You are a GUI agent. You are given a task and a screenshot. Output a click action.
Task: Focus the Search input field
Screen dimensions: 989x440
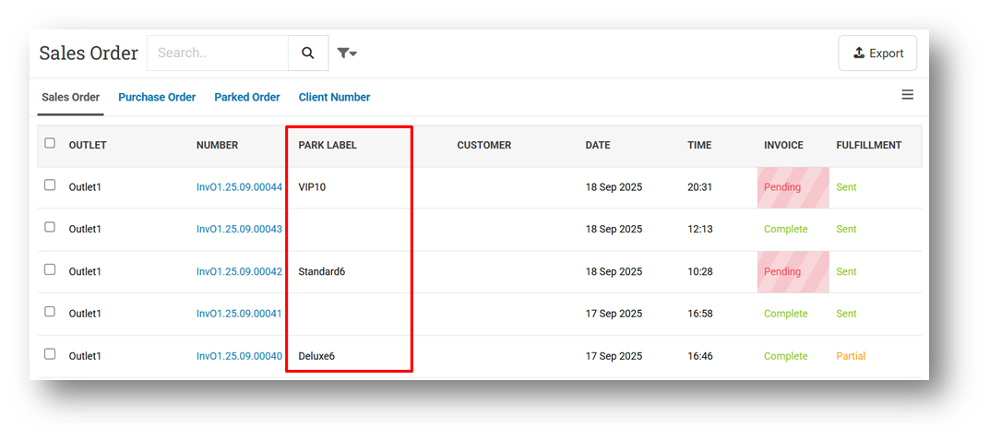coord(218,54)
